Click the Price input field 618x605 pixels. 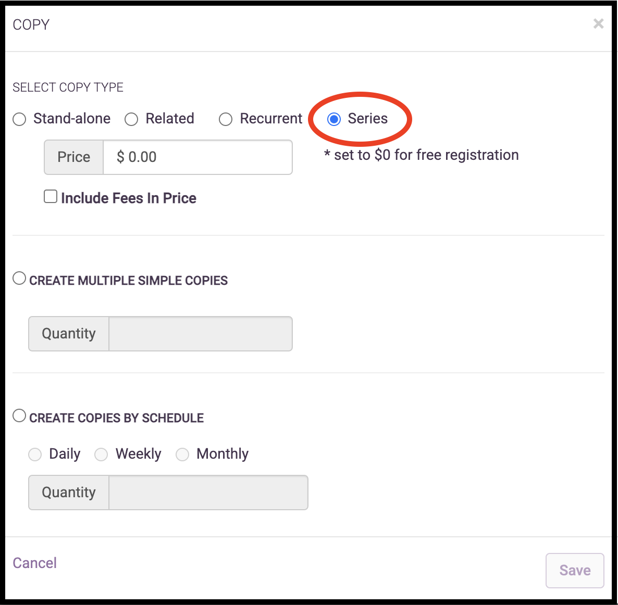(197, 157)
